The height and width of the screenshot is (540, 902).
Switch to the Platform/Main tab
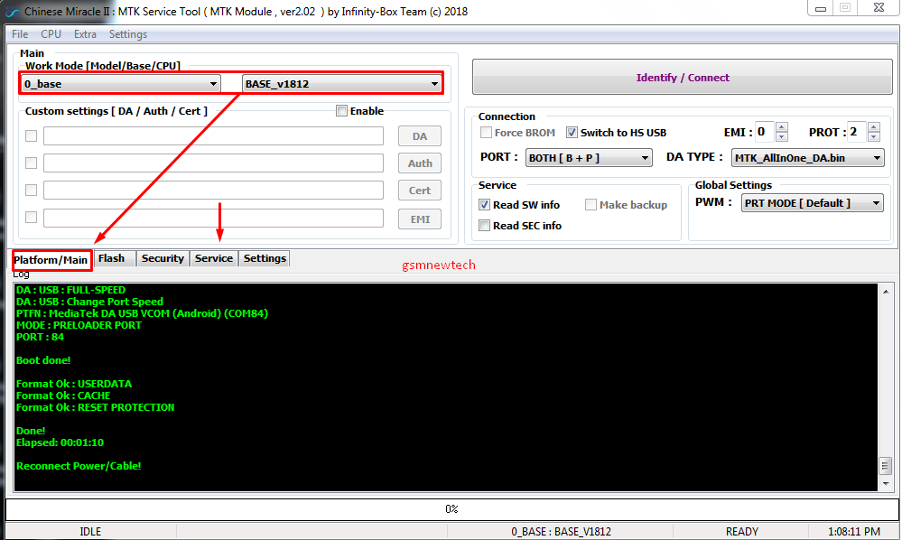pos(51,260)
